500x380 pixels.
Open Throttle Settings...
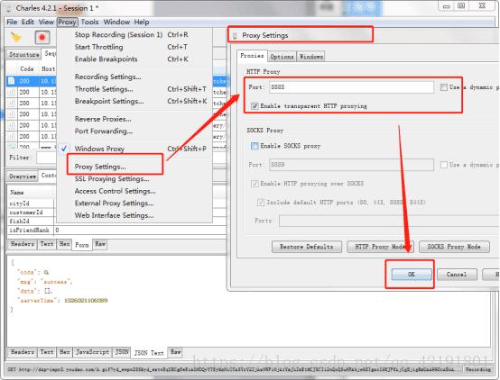pos(134,89)
